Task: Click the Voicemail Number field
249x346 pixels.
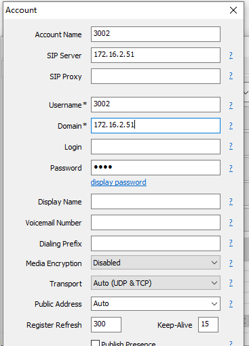Action: 155,223
